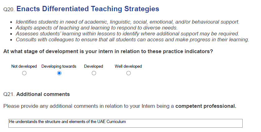Choose the Developed radio option
The width and height of the screenshot is (261, 132).
pos(94,73)
